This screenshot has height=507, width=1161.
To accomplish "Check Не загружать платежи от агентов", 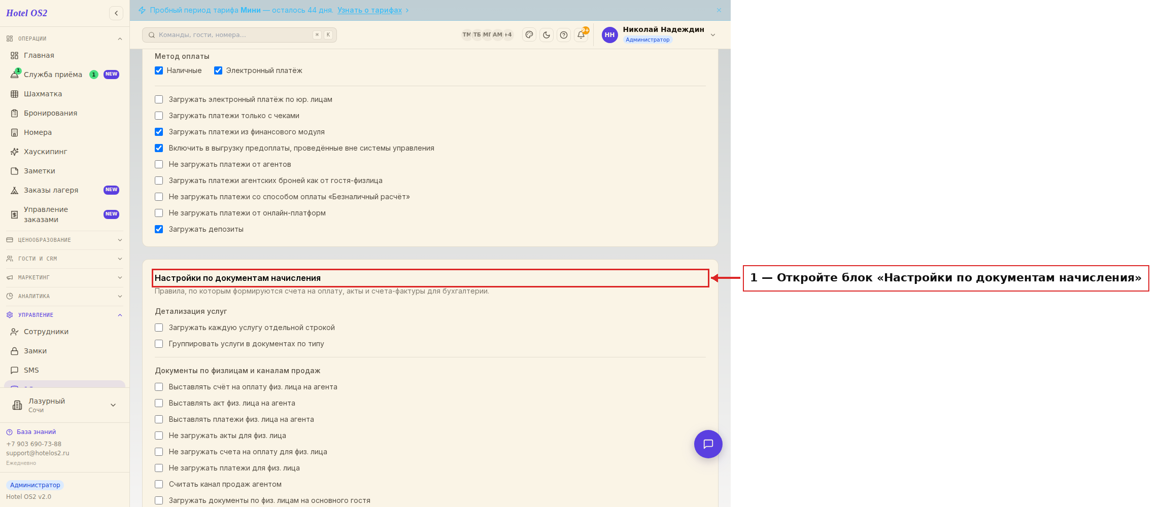I will (x=159, y=164).
